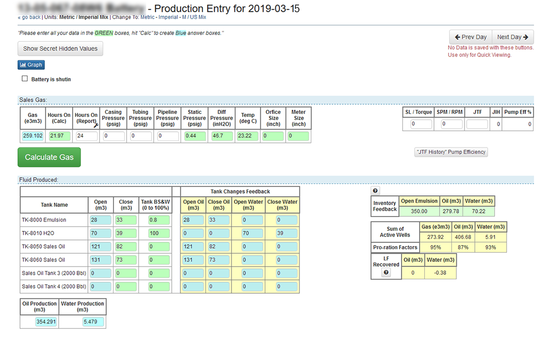The image size is (552, 360).
Task: Select the M / US Mix units link
Action: (194, 17)
